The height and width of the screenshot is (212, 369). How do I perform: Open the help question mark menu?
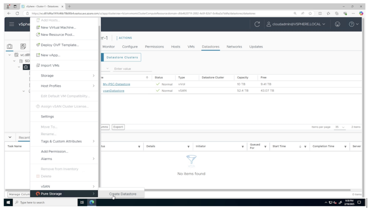coord(354,24)
